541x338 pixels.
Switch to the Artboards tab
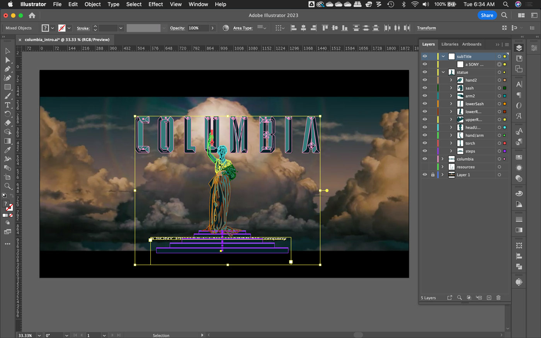tap(472, 44)
